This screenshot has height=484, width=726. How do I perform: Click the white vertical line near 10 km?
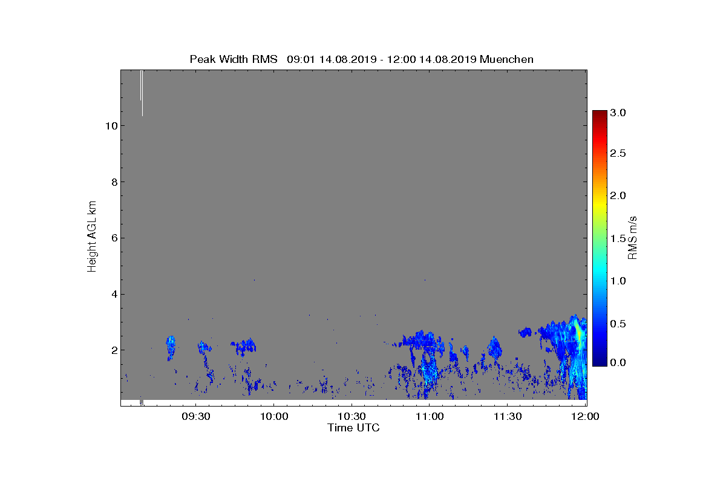[142, 92]
